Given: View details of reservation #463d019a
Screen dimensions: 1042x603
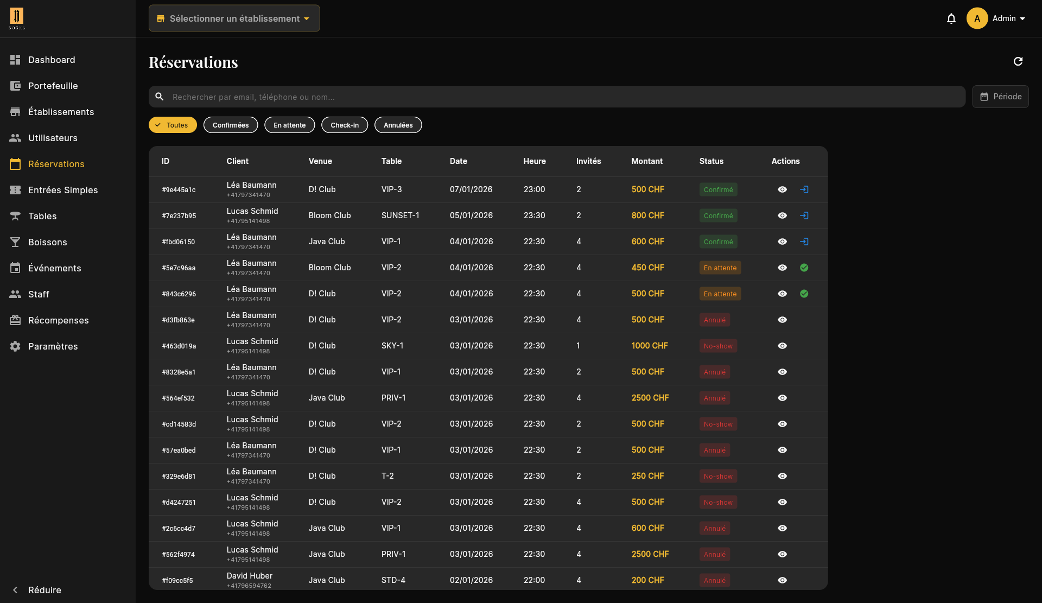Looking at the screenshot, I should (782, 346).
